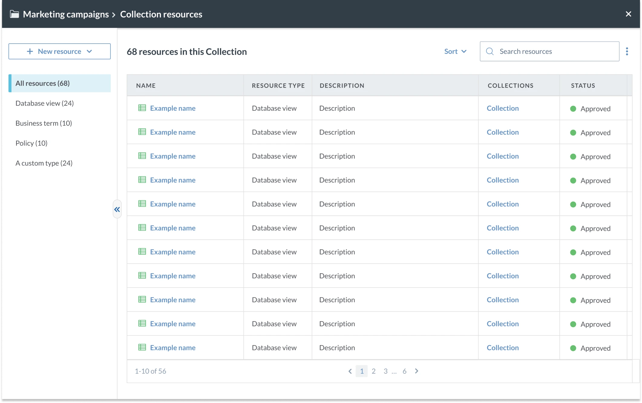The height and width of the screenshot is (403, 642).
Task: Click the previous page arrow icon
Action: point(350,371)
